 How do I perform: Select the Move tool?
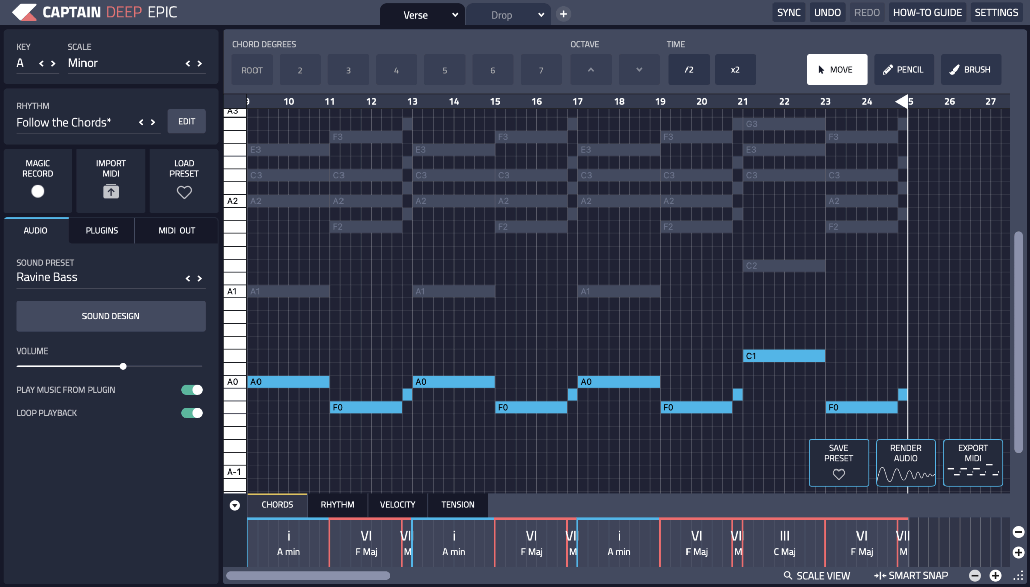point(837,69)
